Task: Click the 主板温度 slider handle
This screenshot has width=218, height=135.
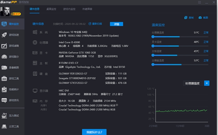Action: 153,55
